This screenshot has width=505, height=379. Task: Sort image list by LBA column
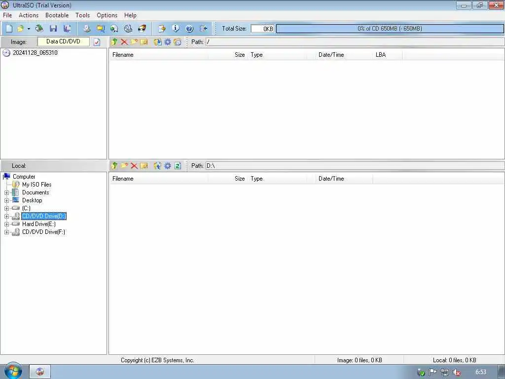[388, 55]
